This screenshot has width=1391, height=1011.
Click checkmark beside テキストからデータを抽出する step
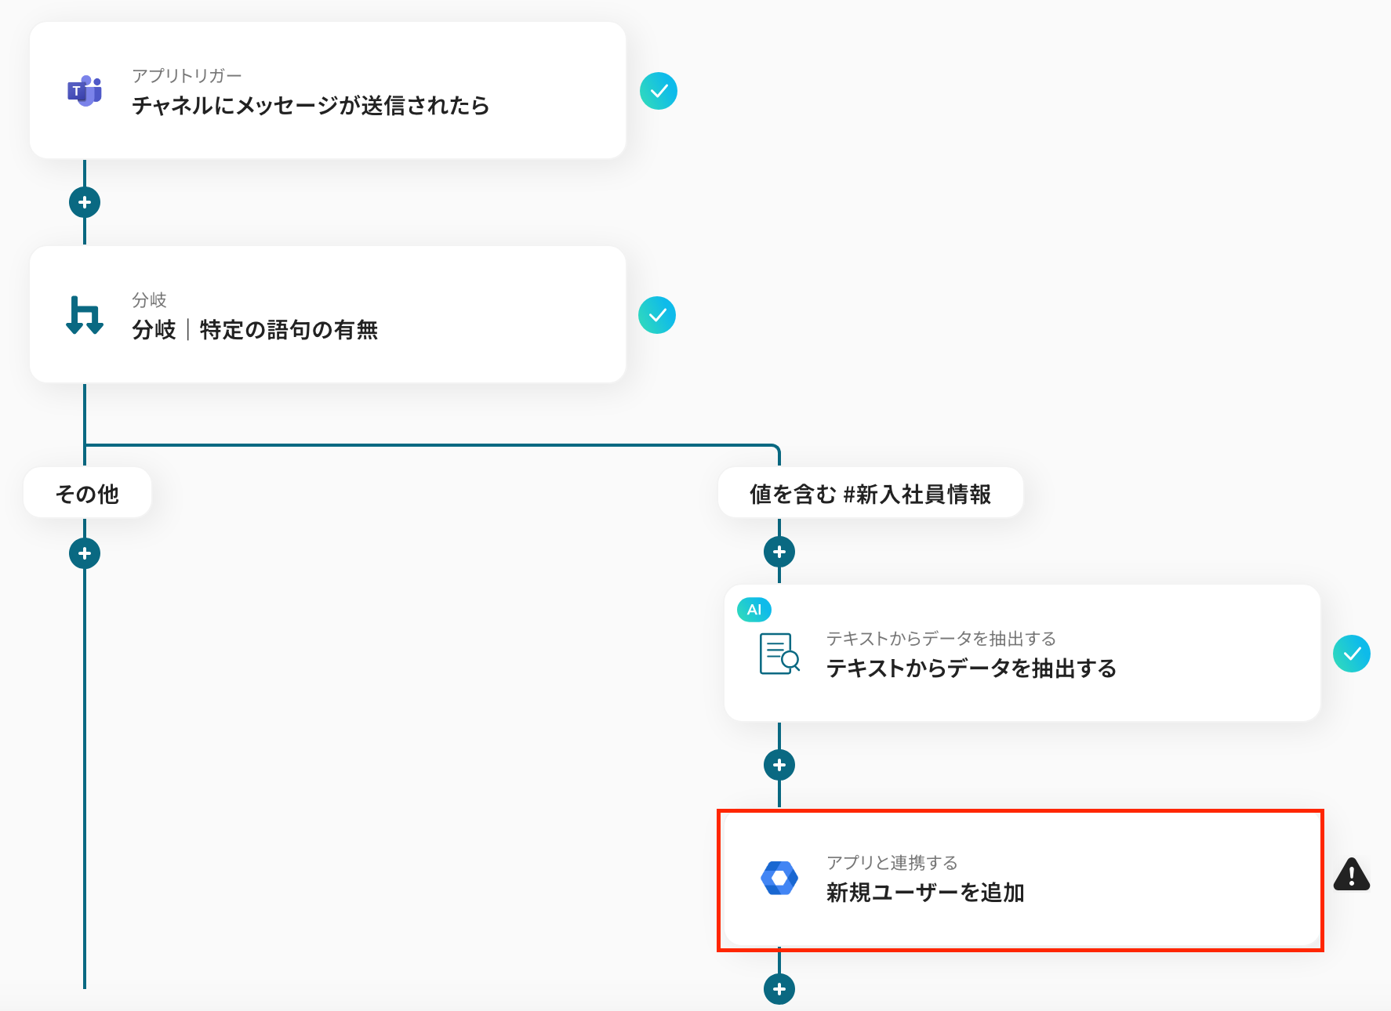(1351, 654)
